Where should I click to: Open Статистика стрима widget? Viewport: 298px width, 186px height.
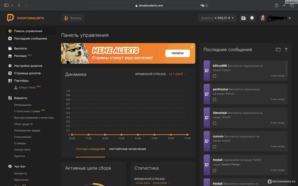pyautogui.click(x=27, y=111)
